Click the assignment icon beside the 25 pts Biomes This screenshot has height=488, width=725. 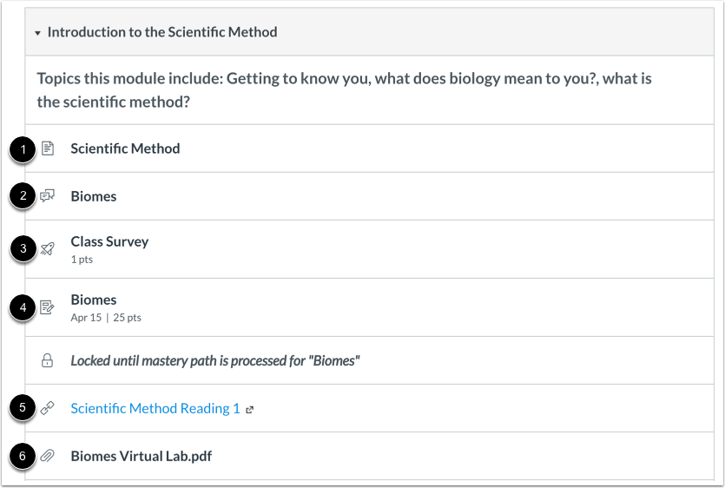pyautogui.click(x=48, y=307)
